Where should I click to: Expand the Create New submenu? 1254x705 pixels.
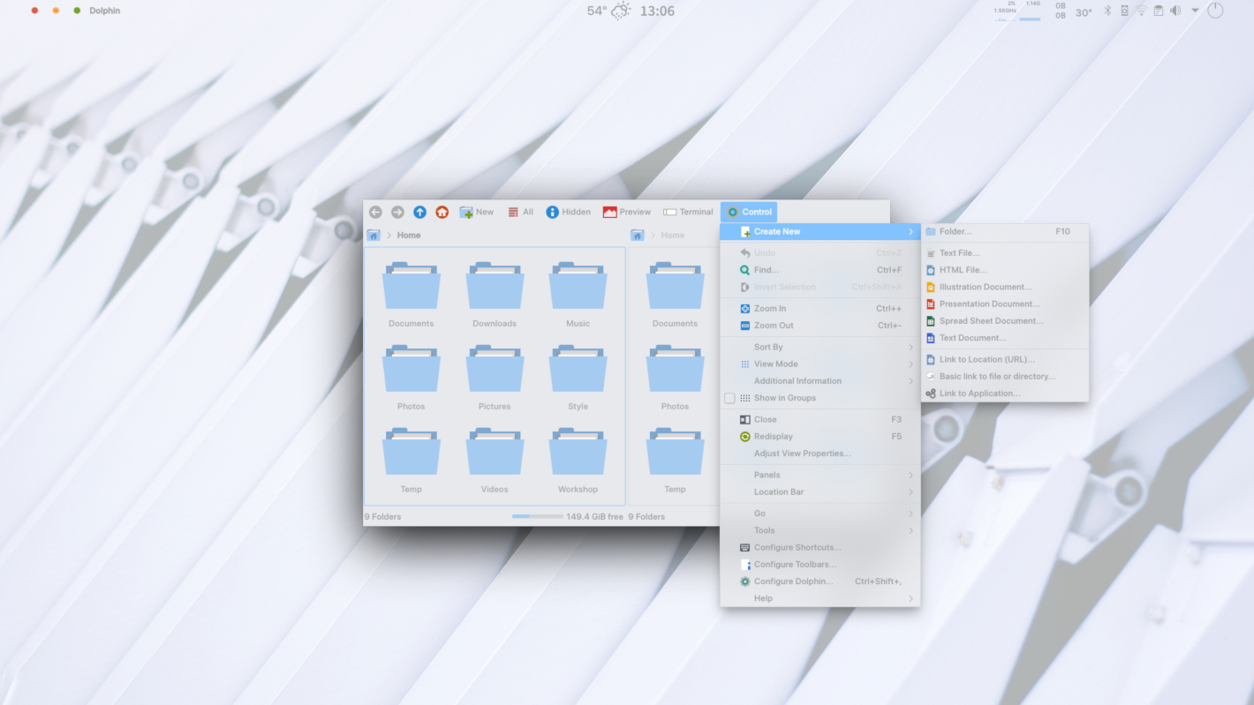point(820,231)
